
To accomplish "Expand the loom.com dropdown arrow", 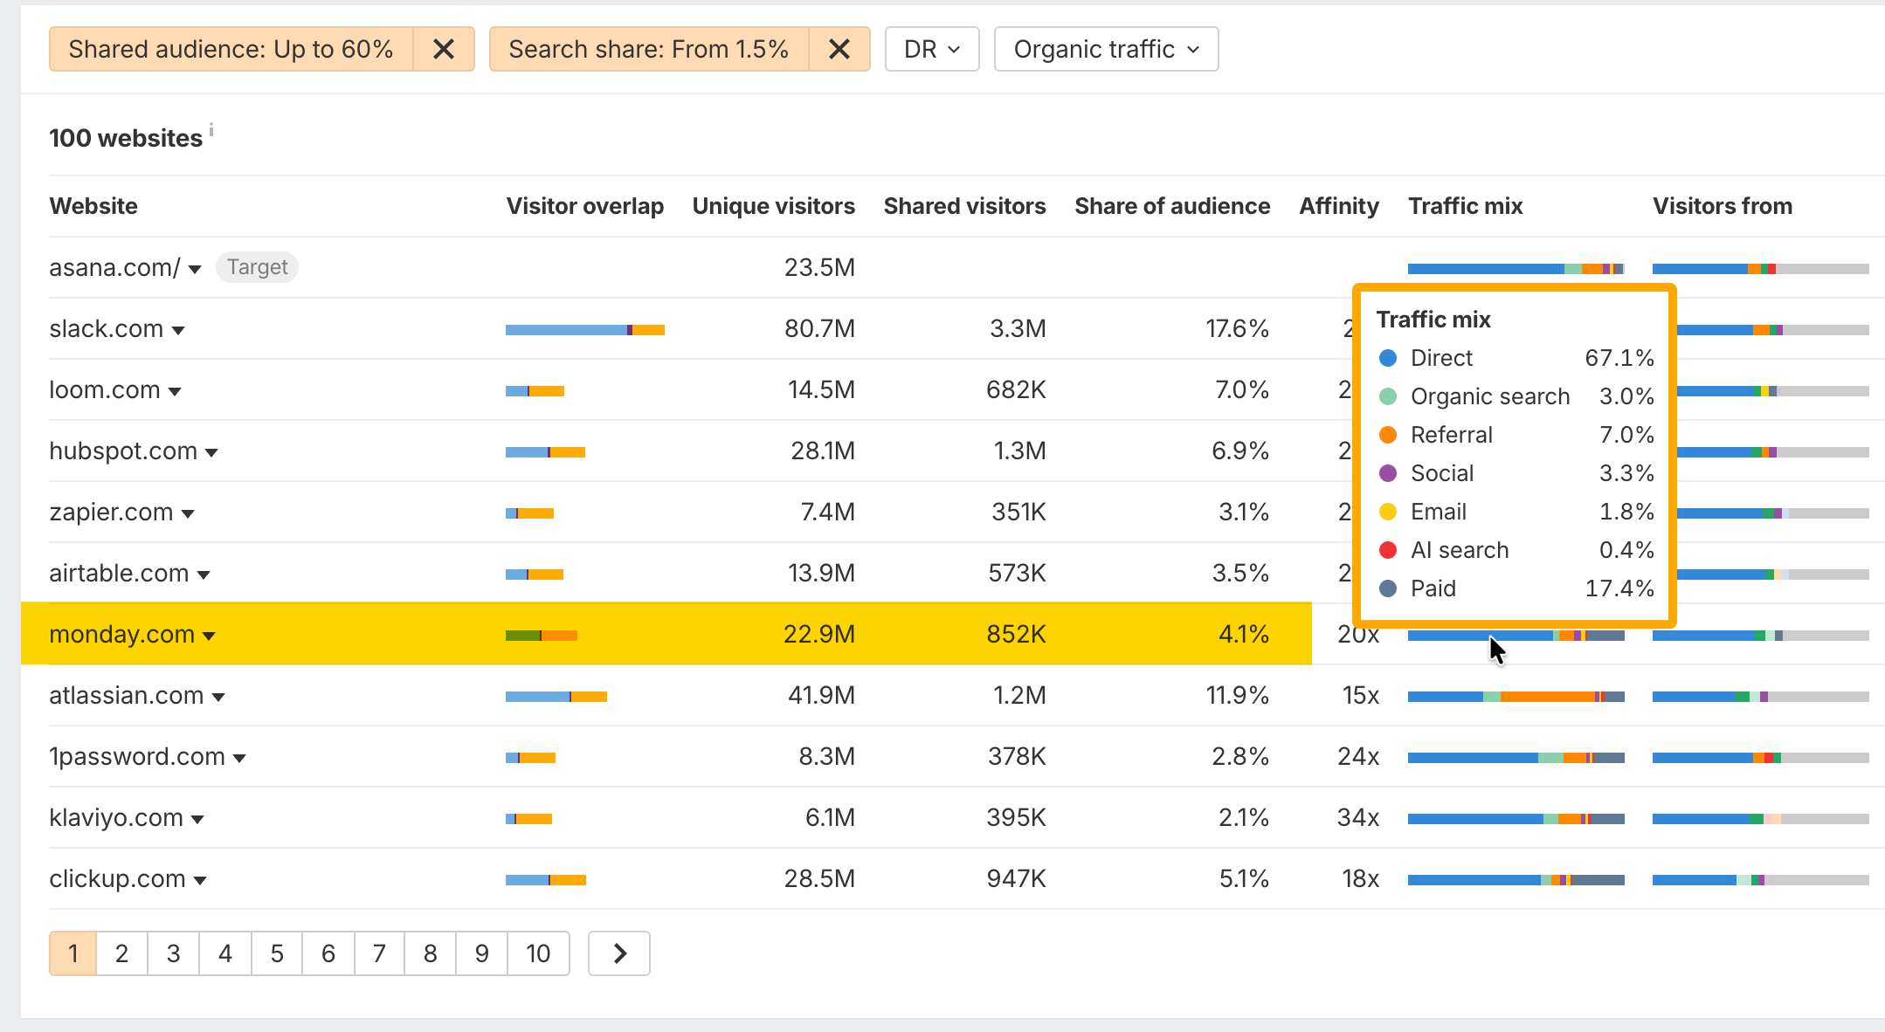I will click(175, 391).
